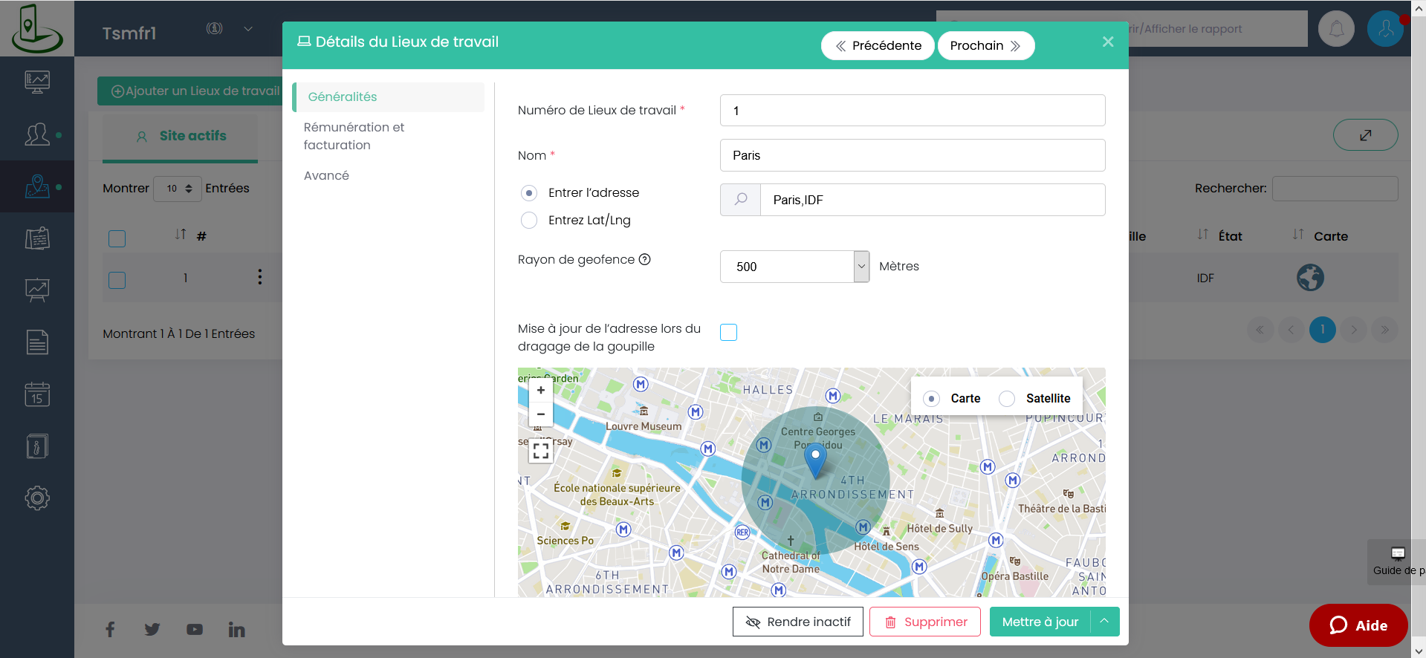
Task: Click the expand arrows button on page
Action: click(1365, 135)
